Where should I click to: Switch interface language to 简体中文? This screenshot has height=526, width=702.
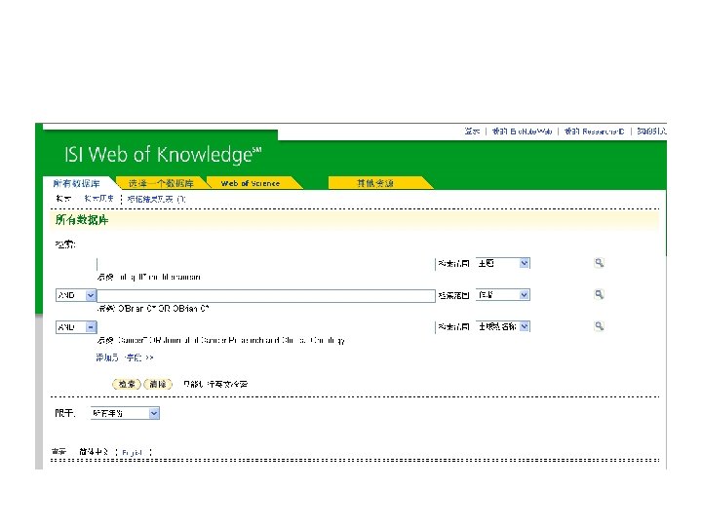pos(94,452)
